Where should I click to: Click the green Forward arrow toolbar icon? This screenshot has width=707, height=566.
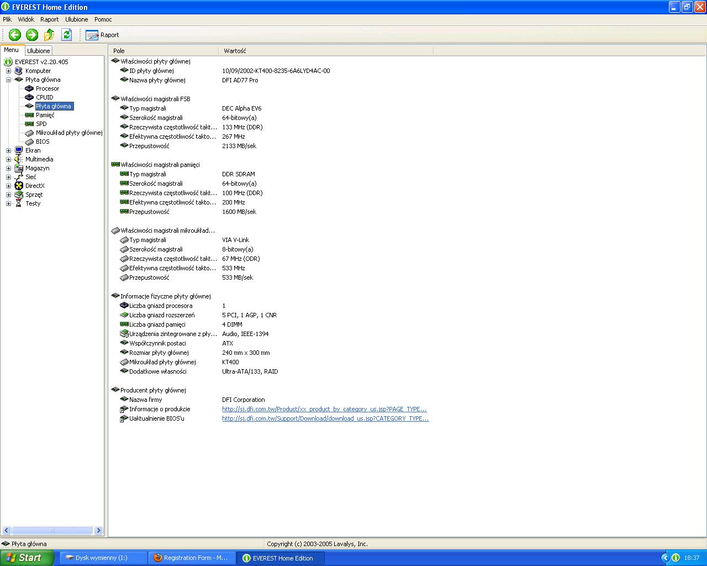click(x=32, y=35)
